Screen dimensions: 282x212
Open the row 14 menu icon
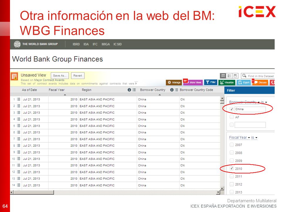(x=19, y=185)
